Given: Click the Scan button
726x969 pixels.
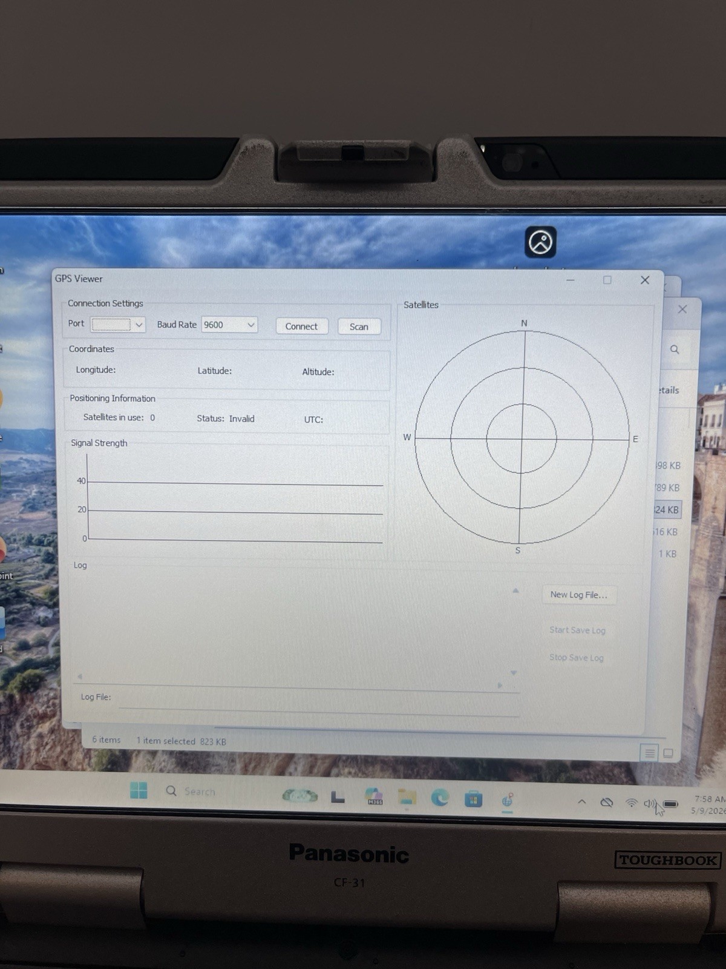Looking at the screenshot, I should click(359, 326).
